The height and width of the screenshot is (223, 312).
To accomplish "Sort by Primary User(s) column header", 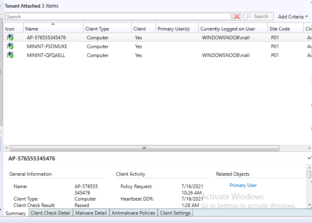I will pyautogui.click(x=177, y=28).
